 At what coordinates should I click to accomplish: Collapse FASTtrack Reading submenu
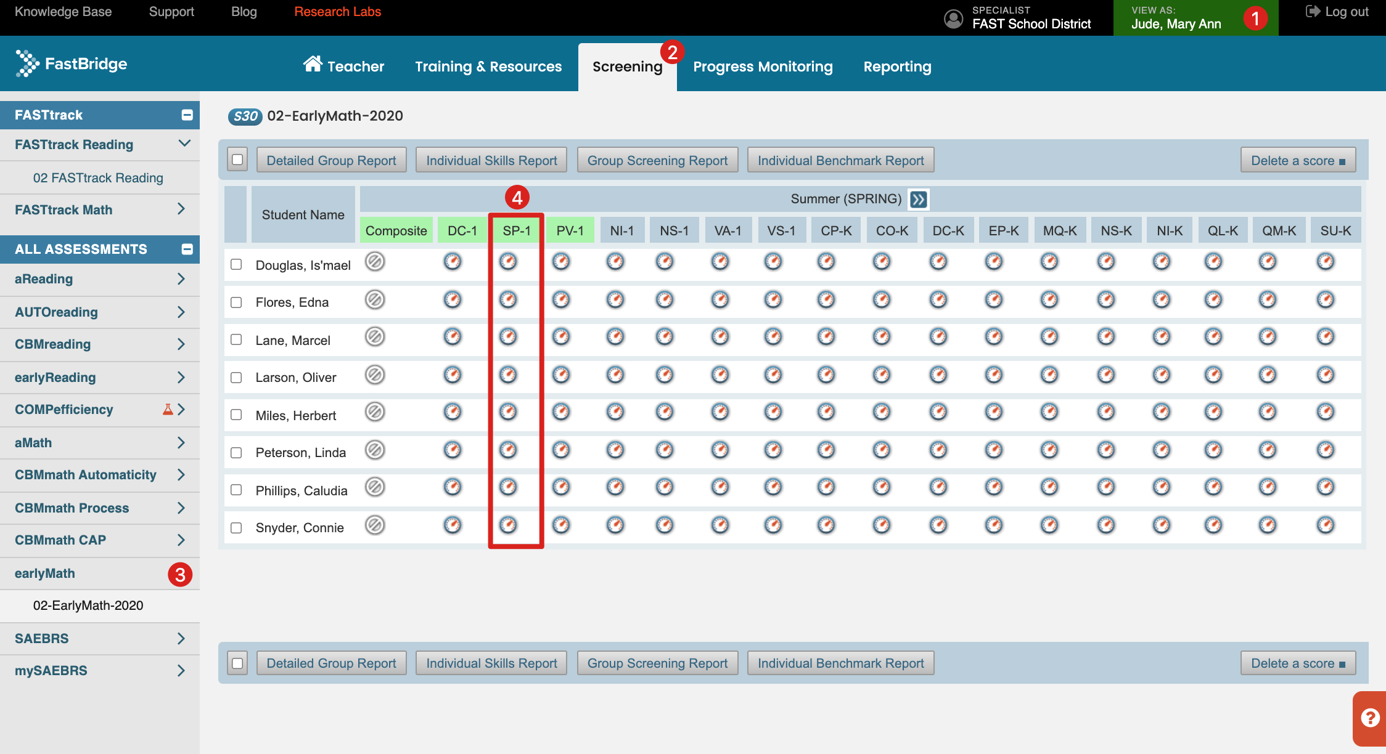pyautogui.click(x=184, y=144)
